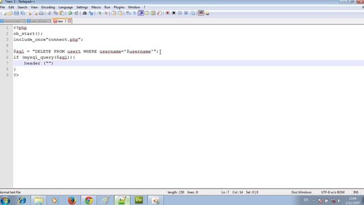Open the Edit menu

pos(11,7)
